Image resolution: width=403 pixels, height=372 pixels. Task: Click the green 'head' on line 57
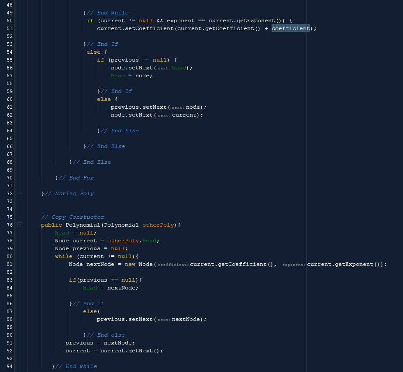(x=118, y=76)
